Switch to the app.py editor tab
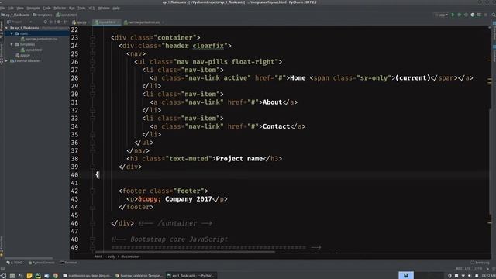Image resolution: width=496 pixels, height=279 pixels. 80,22
